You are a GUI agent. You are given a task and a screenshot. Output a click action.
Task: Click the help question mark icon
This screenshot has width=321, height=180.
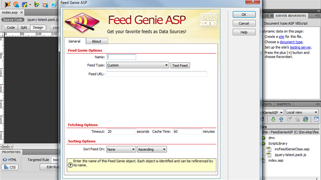[x=70, y=165]
